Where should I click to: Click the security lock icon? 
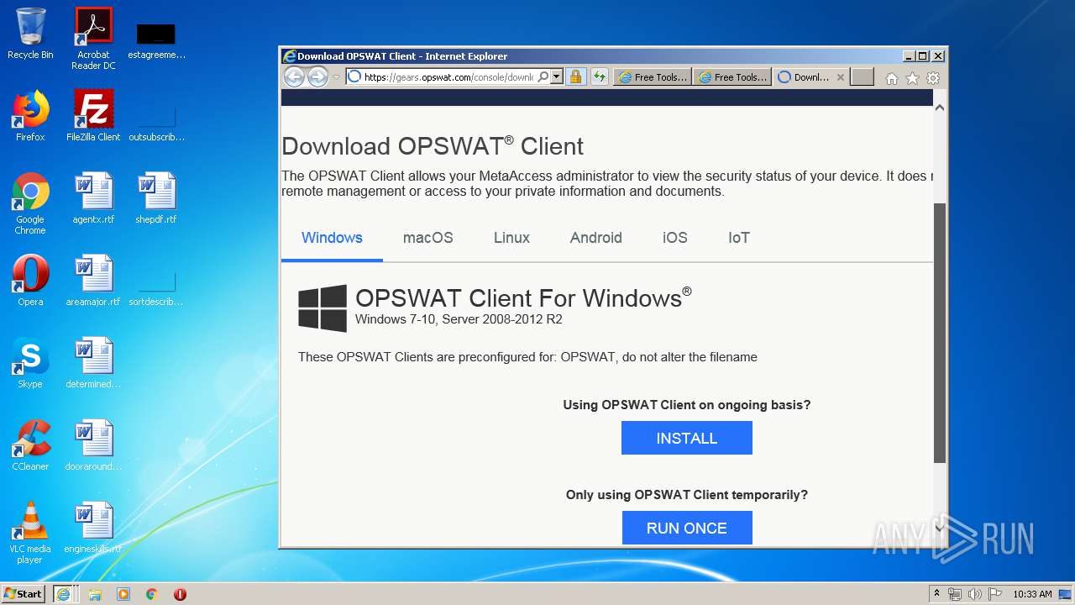[575, 77]
